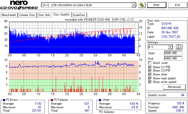This screenshot has width=188, height=114.
Task: Click PI Failures maximum 5
Action: point(89,107)
